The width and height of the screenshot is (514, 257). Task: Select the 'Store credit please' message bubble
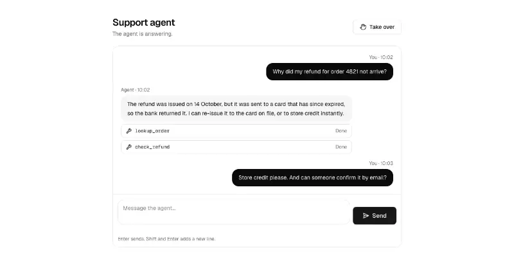click(312, 178)
